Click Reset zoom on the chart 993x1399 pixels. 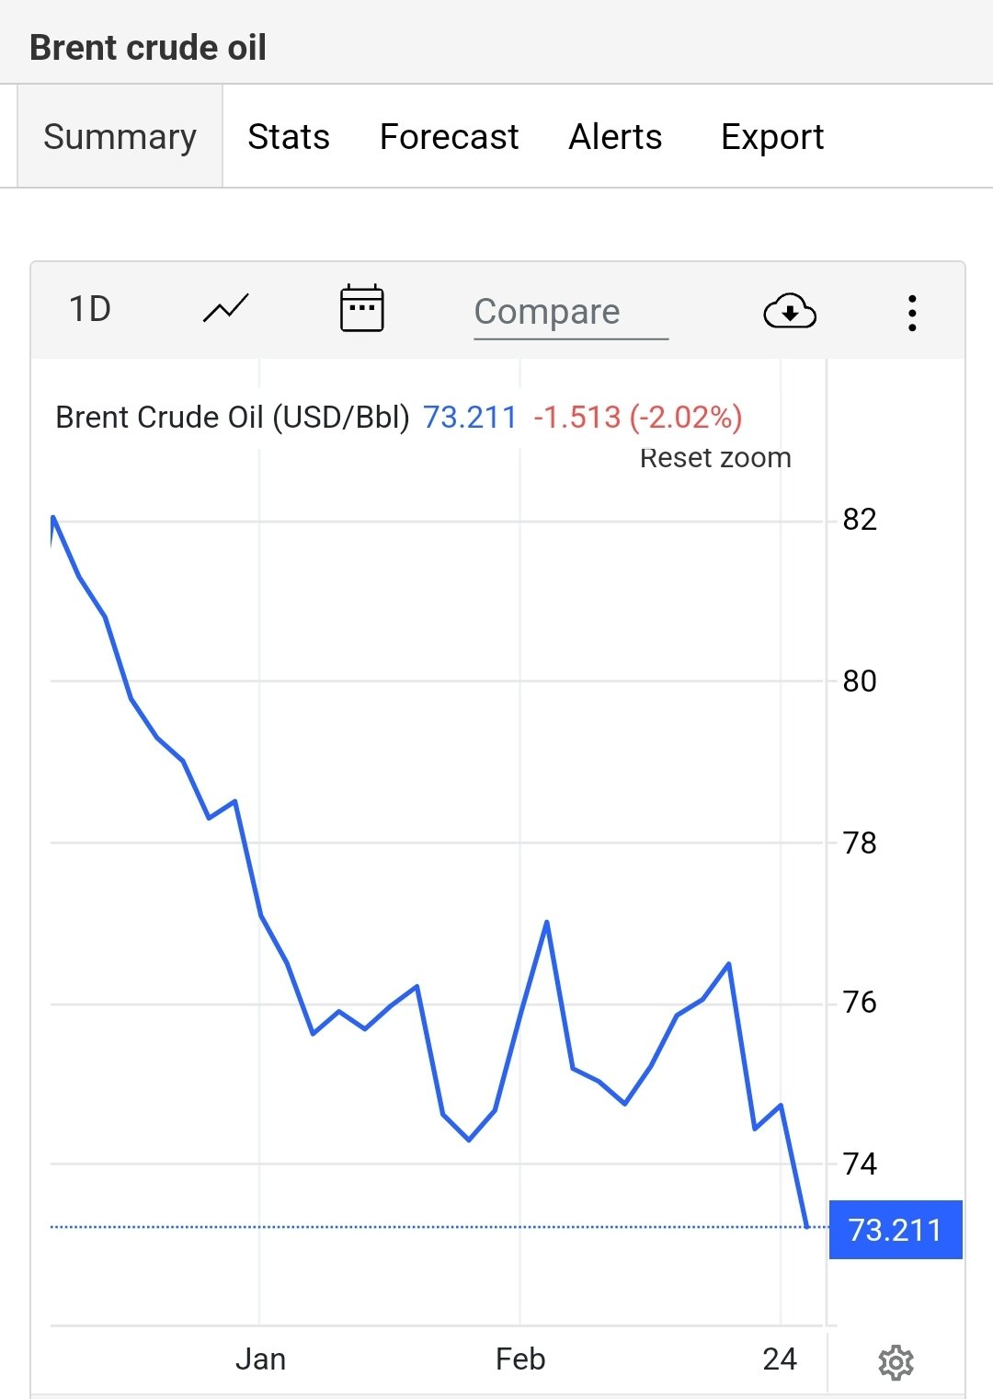point(715,457)
